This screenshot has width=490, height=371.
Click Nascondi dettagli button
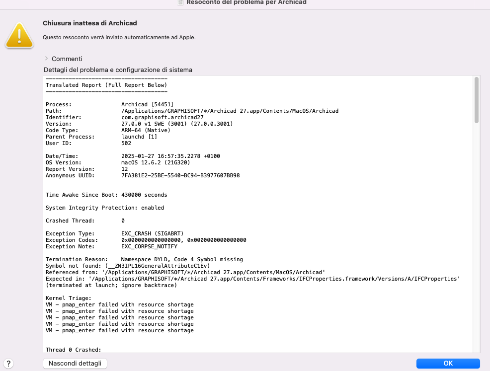(75, 363)
